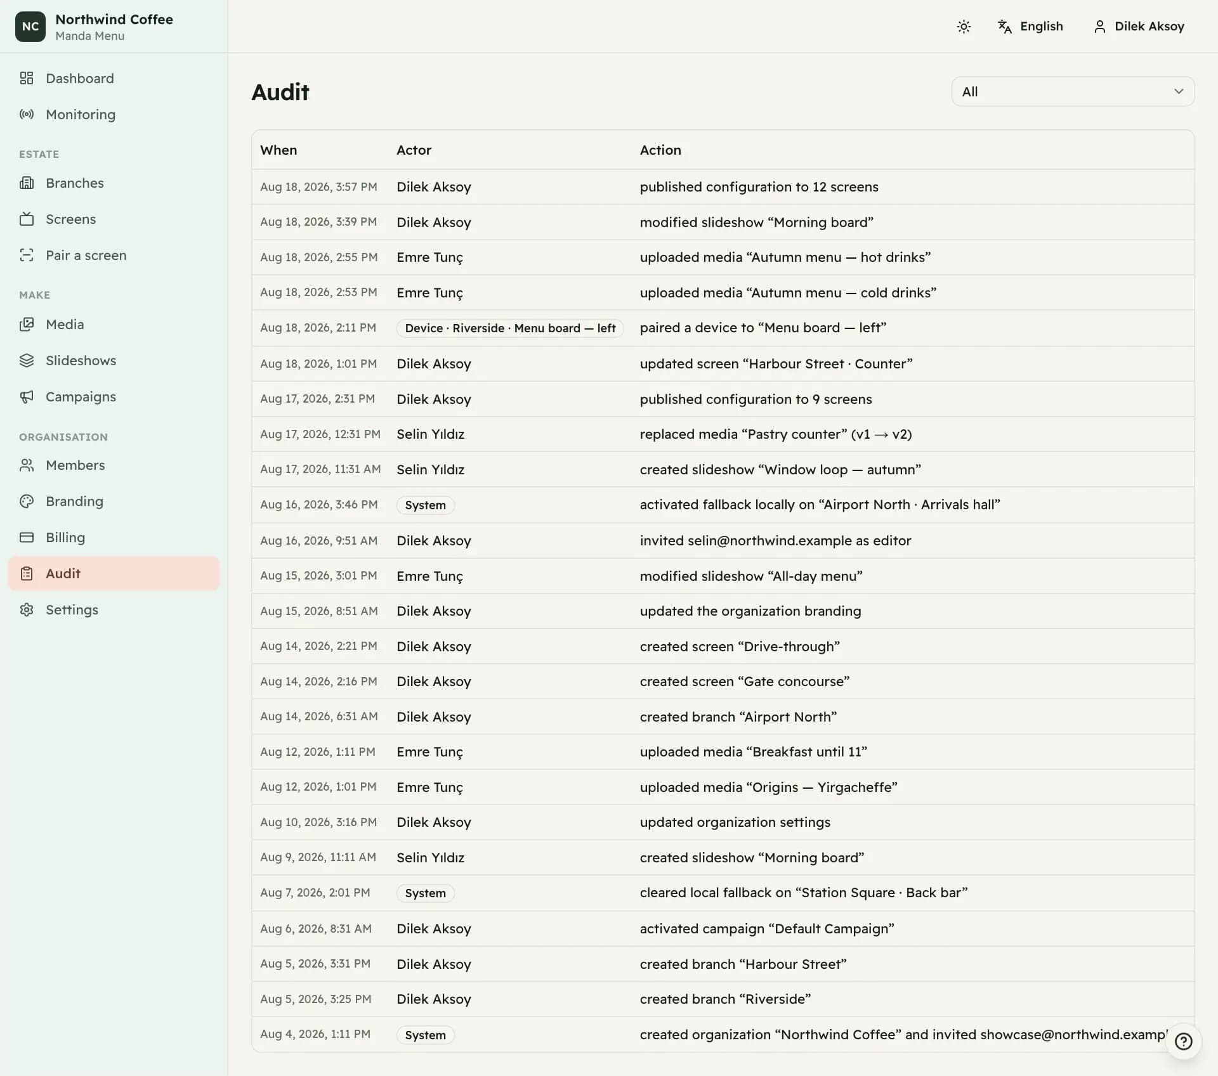Click the Settings gear icon

27,609
